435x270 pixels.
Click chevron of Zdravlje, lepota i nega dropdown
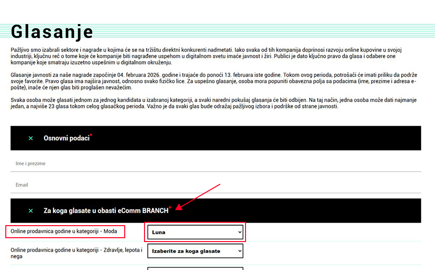tap(239, 251)
